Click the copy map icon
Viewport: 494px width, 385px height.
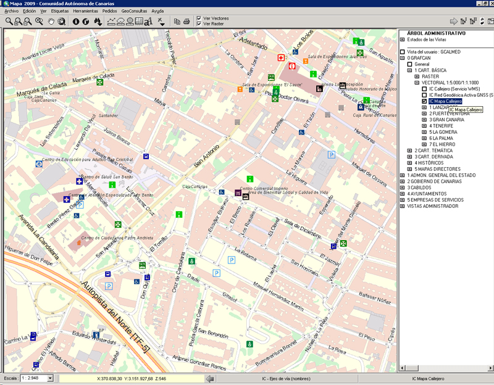(177, 22)
